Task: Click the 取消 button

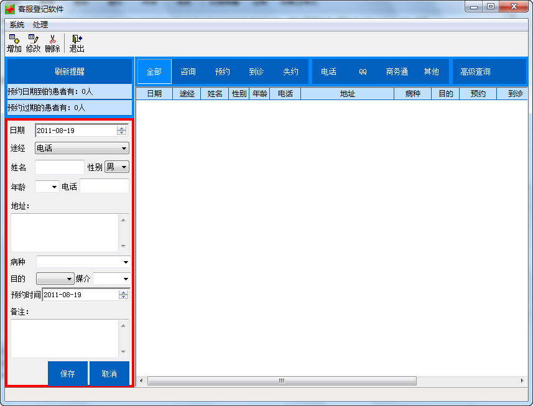Action: [x=109, y=374]
